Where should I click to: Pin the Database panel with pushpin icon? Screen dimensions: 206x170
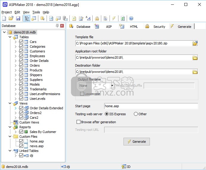point(57,26)
